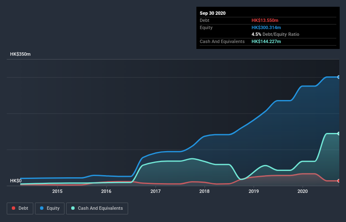Image resolution: width=346 pixels, height=222 pixels.
Task: Click the HK$300.314m equity value
Action: click(x=266, y=27)
